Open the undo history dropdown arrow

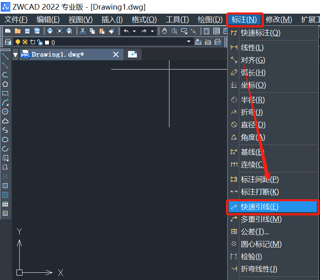[134, 31]
